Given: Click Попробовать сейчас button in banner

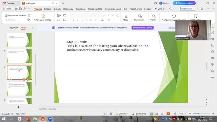Looking at the screenshot, I should 142,28.
